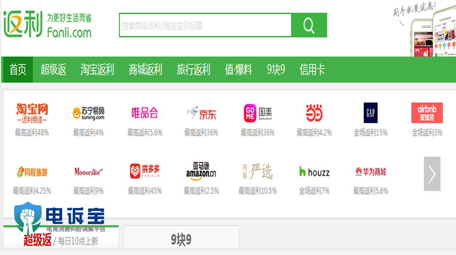Click 最高返利48% under 淘宝网

coord(32,133)
